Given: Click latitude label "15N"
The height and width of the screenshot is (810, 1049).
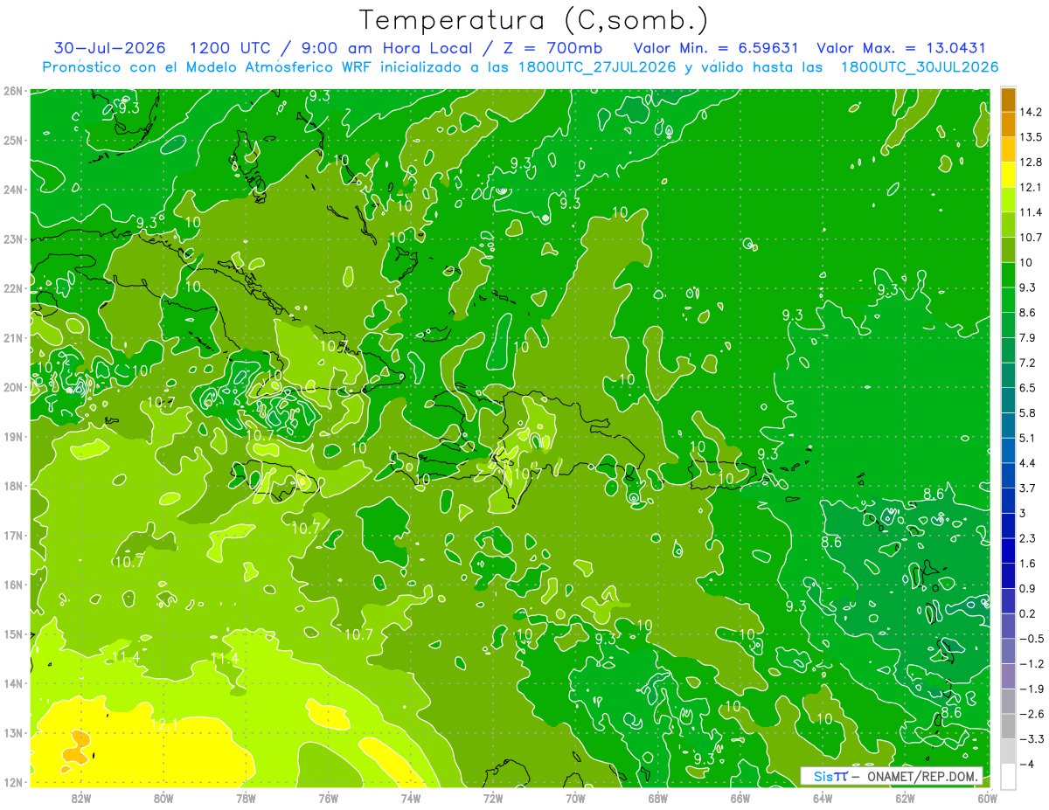Looking at the screenshot, I should click(x=12, y=633).
